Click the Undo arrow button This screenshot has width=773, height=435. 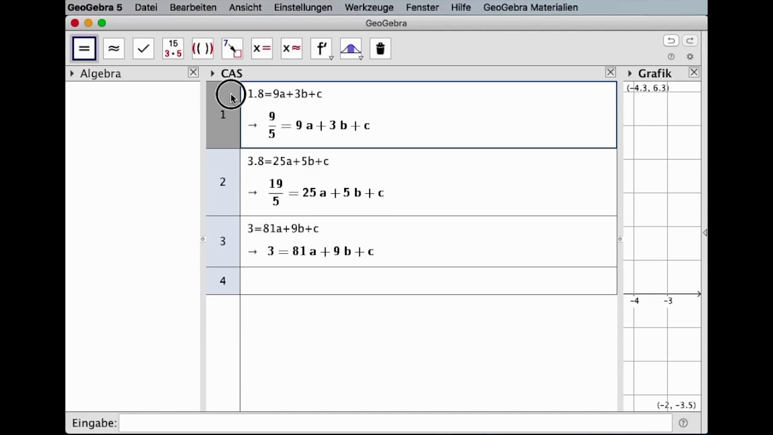pyautogui.click(x=671, y=40)
